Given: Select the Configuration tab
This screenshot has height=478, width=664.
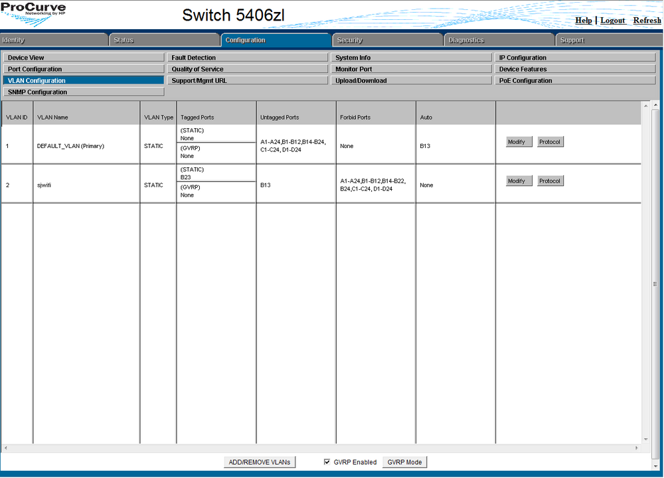Looking at the screenshot, I should [276, 40].
